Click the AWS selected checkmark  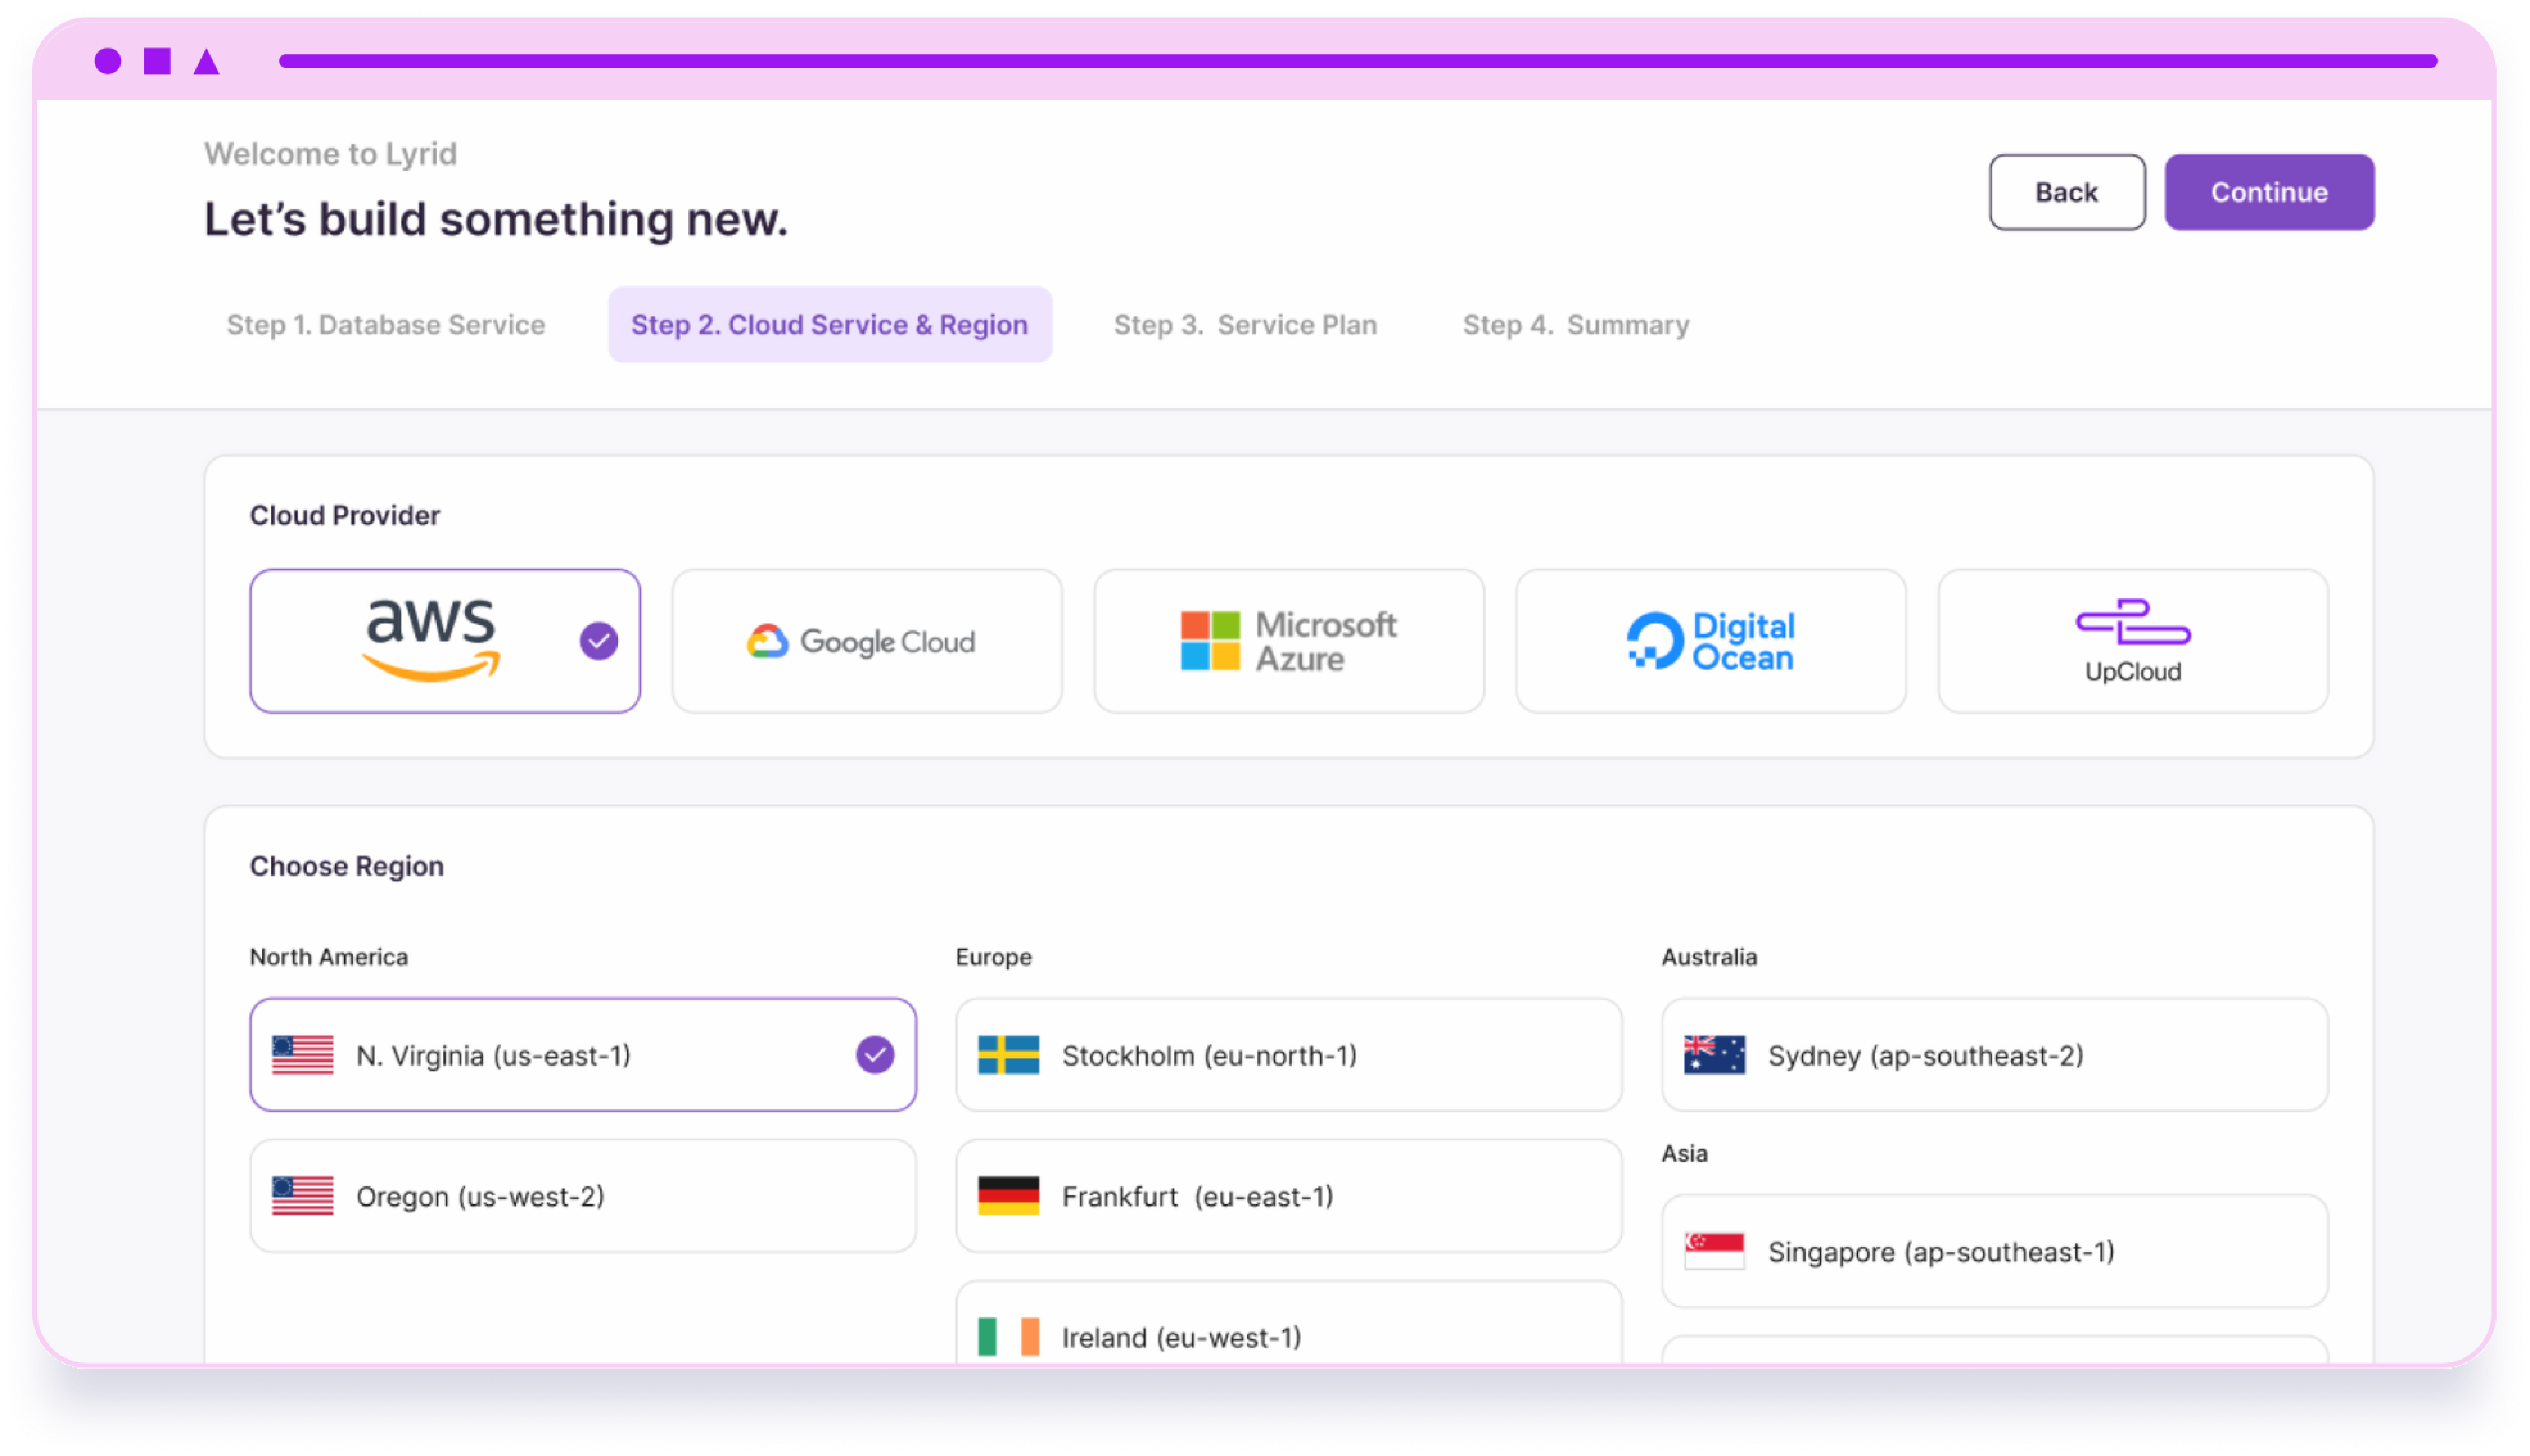[599, 641]
